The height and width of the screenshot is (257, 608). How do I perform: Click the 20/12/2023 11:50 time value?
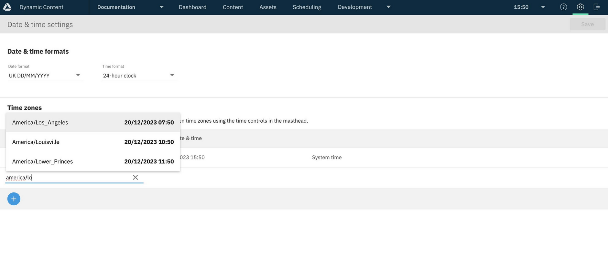click(x=149, y=161)
